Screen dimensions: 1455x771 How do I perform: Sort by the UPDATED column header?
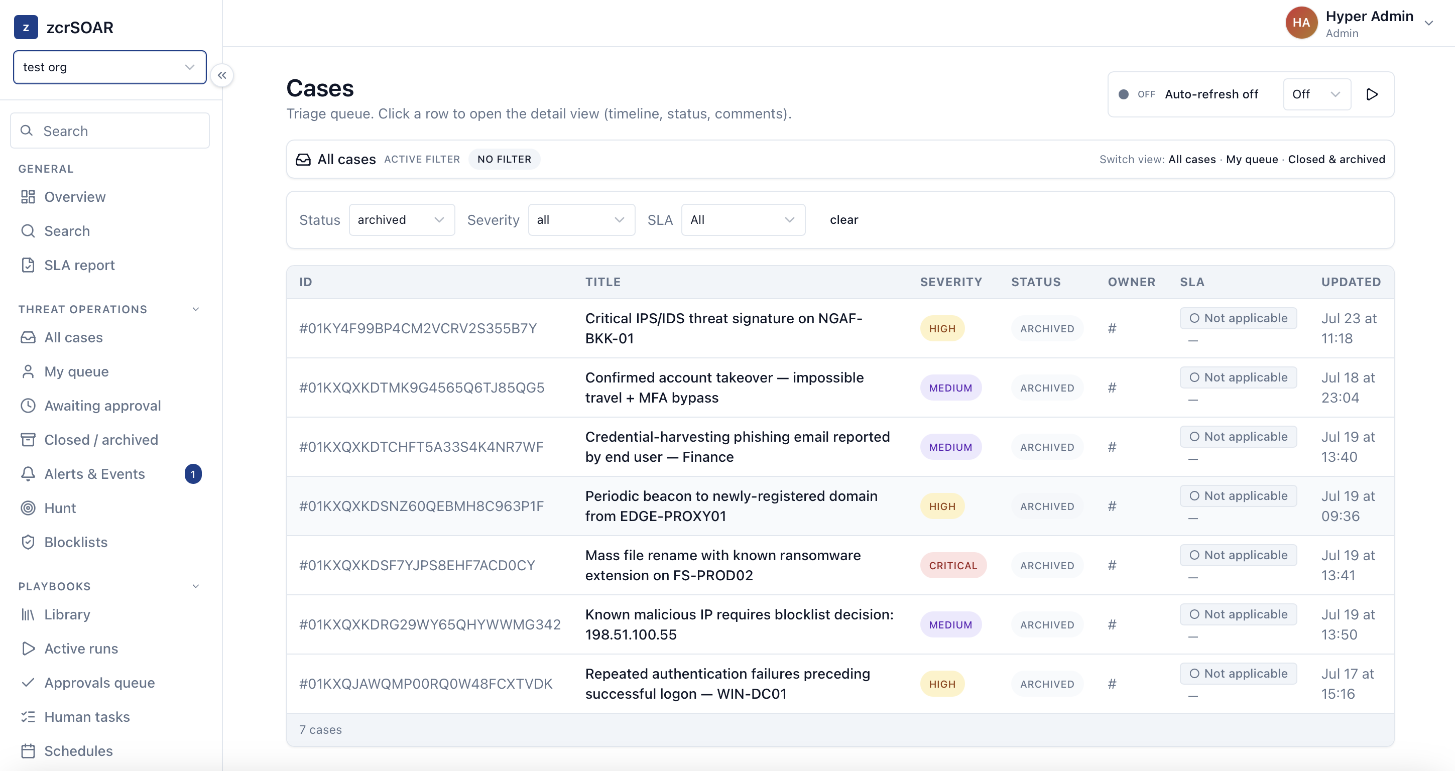(x=1351, y=282)
